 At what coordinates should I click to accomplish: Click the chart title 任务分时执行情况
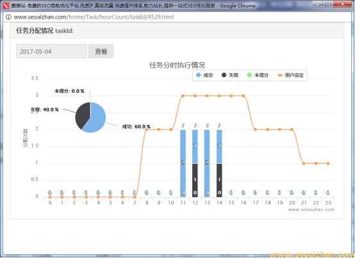pyautogui.click(x=177, y=65)
